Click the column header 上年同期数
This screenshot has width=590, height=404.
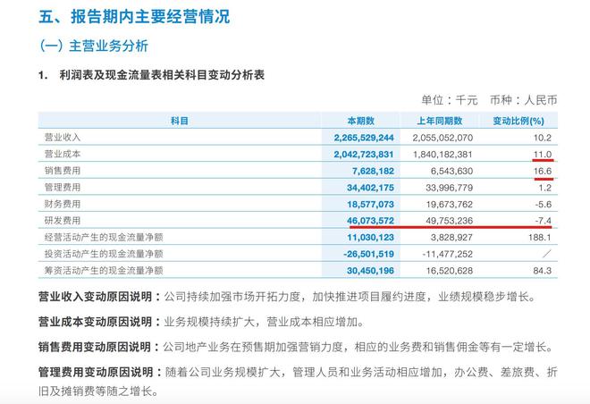coord(440,121)
